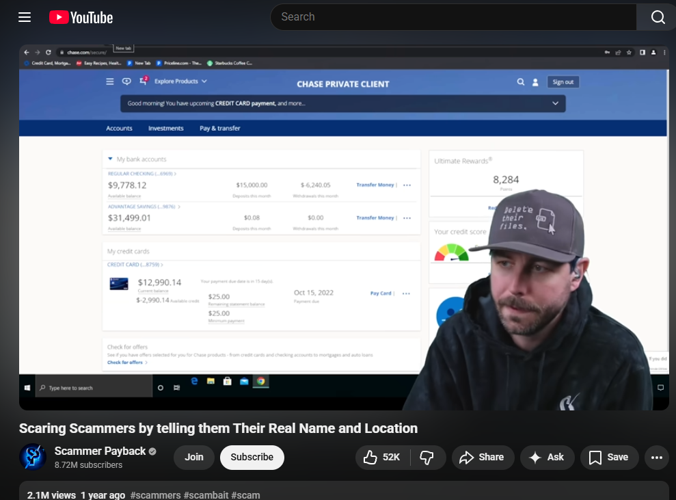The width and height of the screenshot is (676, 500).
Task: Click the Ask AI sparkle button
Action: 547,457
